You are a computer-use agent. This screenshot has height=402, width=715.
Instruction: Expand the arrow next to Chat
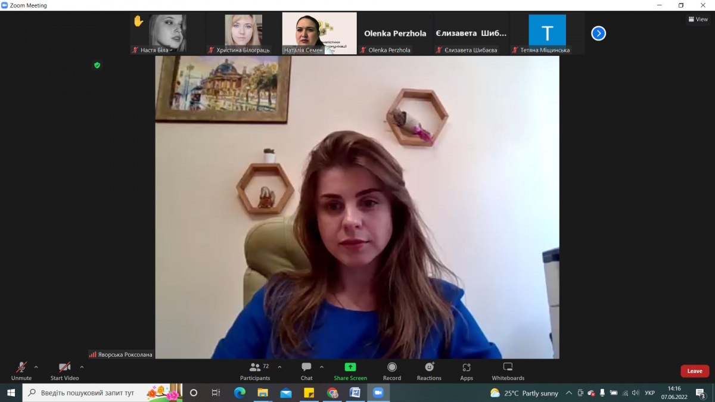tap(322, 367)
